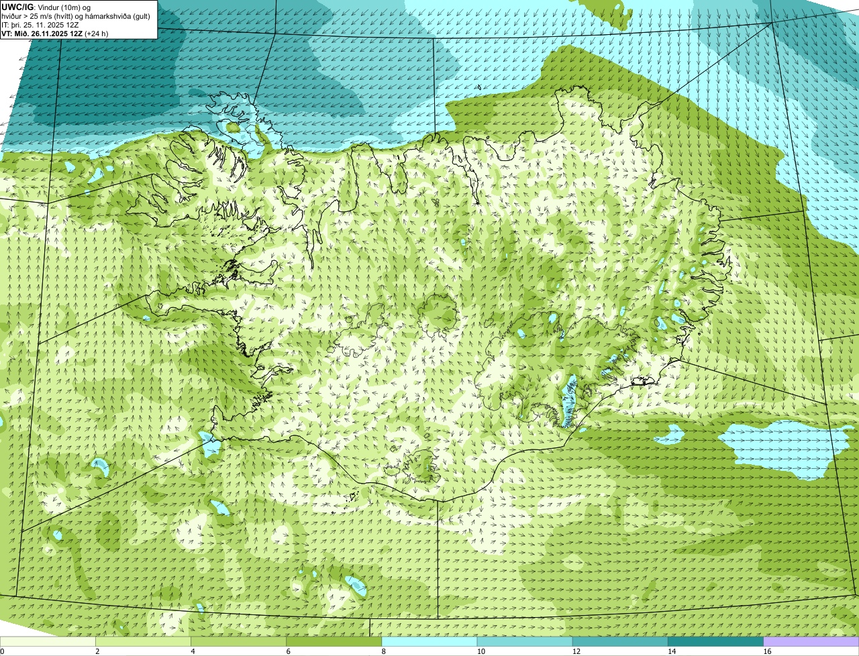Click the 8–10 light cyan legend swatch
Viewport: 859px width, 656px height.
429,642
